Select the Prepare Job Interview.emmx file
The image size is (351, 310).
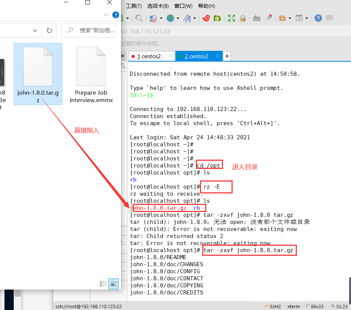pos(91,75)
